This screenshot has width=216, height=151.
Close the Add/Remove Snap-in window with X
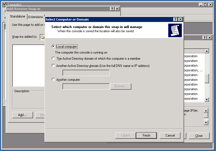tap(117, 9)
